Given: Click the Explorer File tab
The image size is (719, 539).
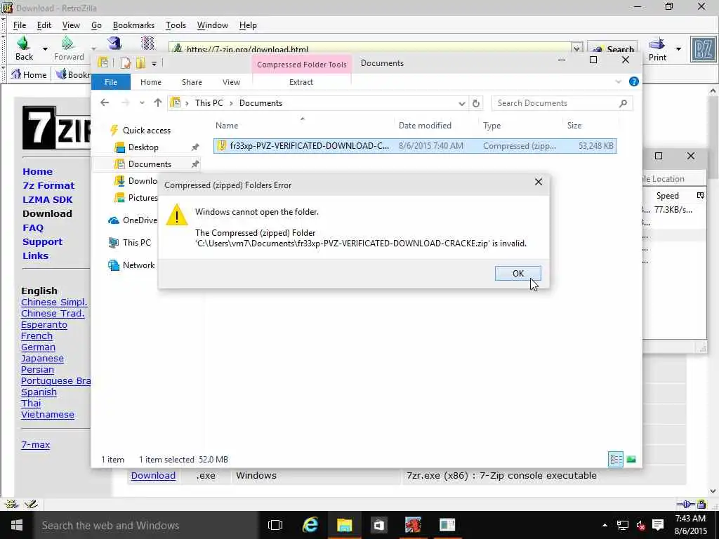Looking at the screenshot, I should pos(111,82).
